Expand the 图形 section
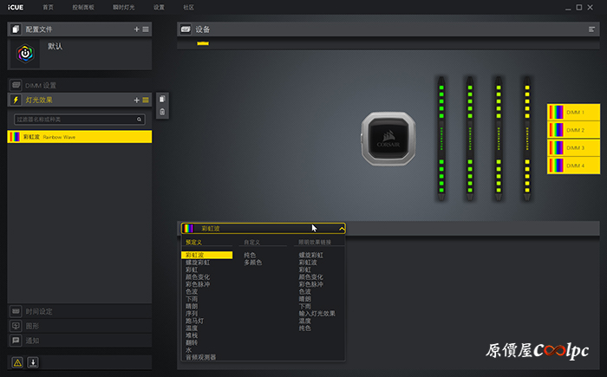This screenshot has height=377, width=607. (x=80, y=326)
